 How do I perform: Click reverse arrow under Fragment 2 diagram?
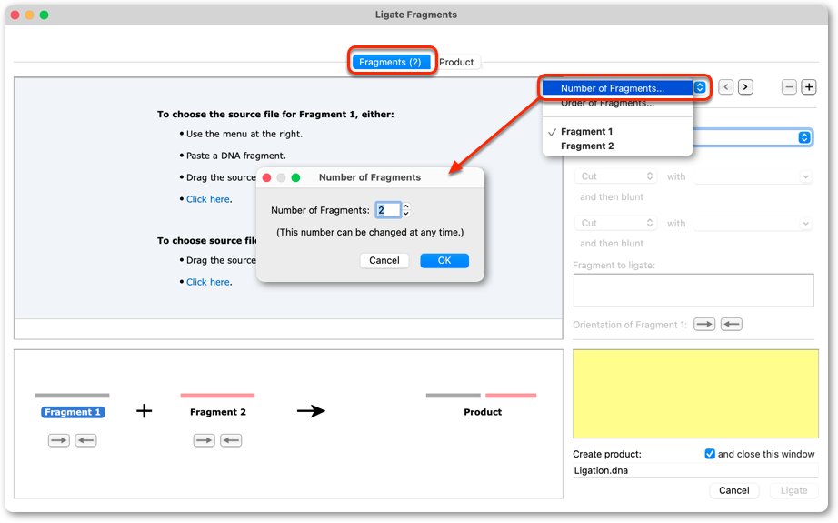(x=231, y=440)
